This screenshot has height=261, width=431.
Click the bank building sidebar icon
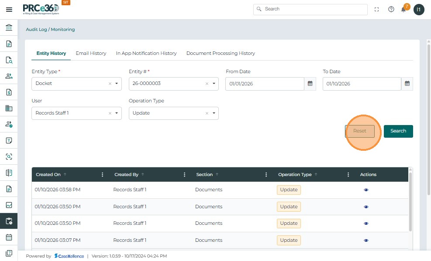point(9,27)
